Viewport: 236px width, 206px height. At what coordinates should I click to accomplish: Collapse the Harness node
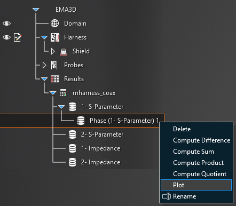coord(44,37)
